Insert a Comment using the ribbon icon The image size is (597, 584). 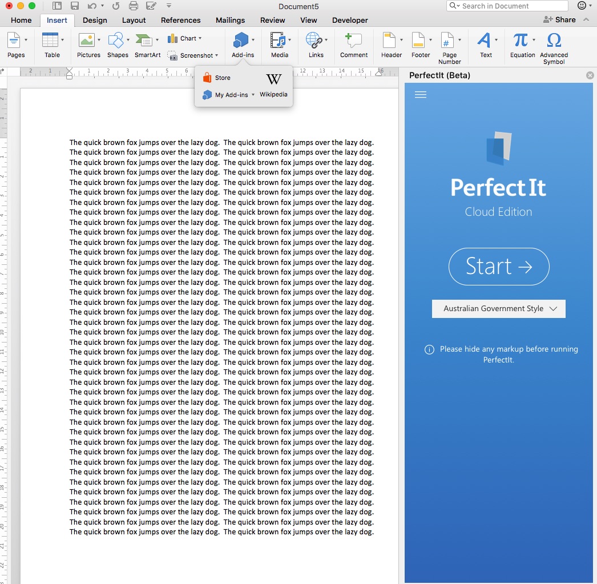pos(353,40)
